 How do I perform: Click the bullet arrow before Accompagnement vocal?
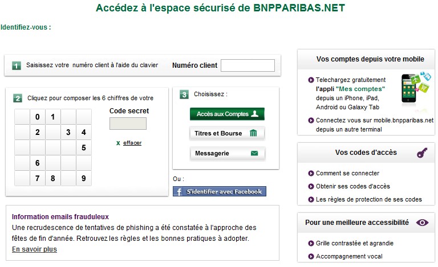(x=311, y=256)
